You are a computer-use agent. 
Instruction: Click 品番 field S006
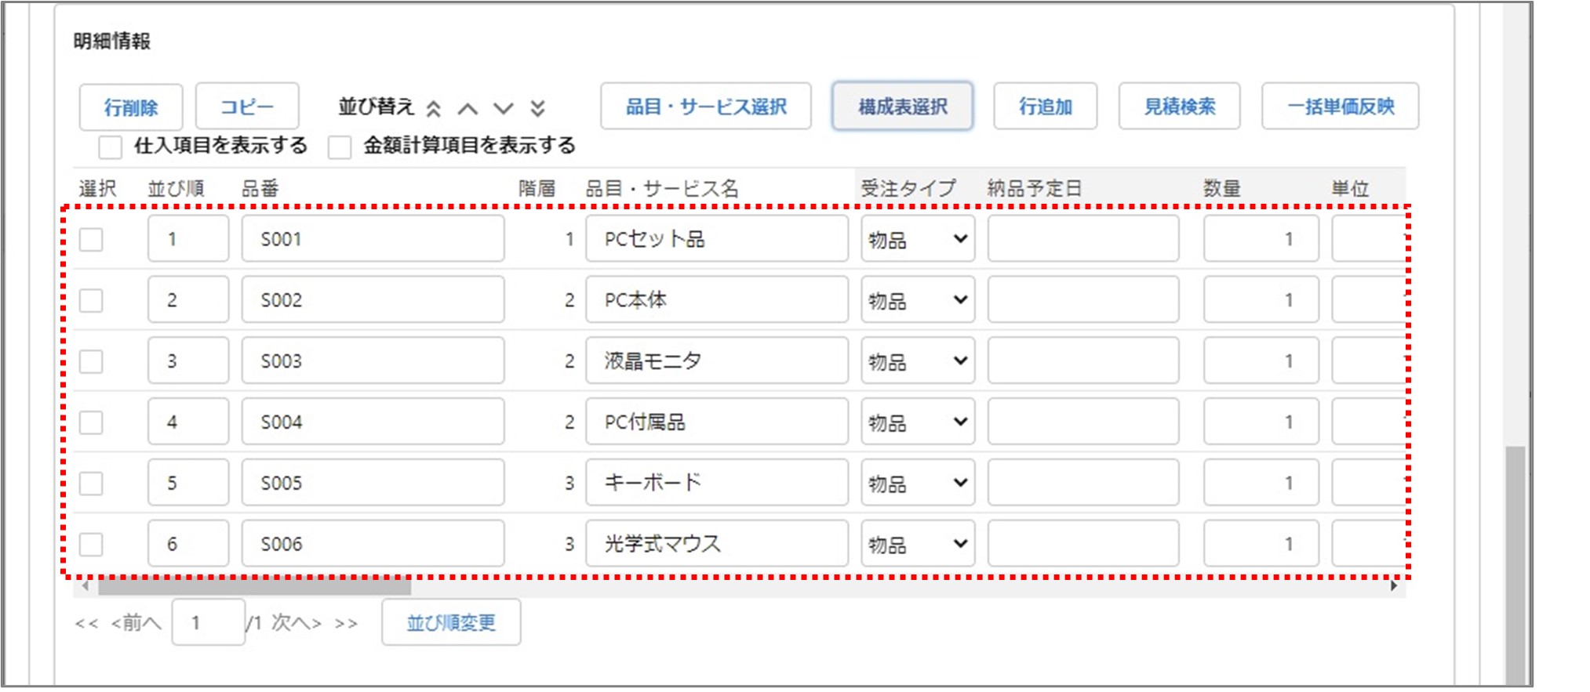click(373, 544)
